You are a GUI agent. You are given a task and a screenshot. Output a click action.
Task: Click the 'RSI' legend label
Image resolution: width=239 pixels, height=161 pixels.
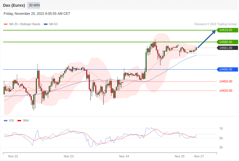tap(12, 120)
